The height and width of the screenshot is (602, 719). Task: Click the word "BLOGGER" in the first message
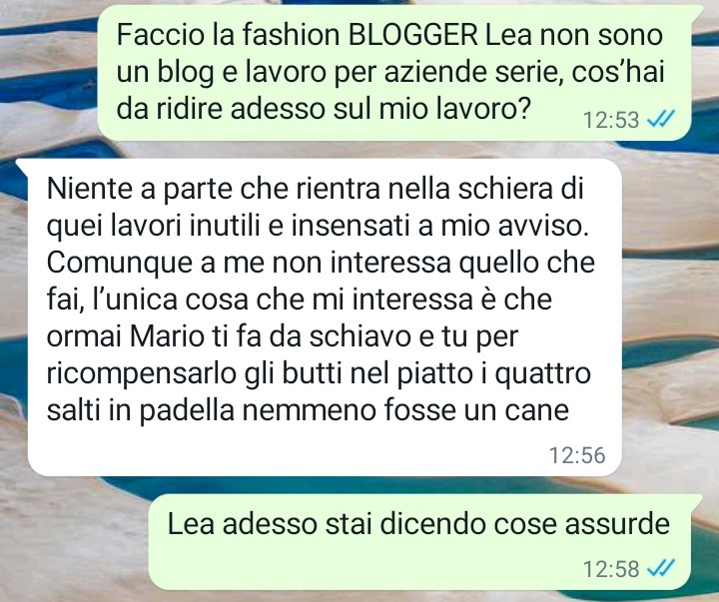tap(413, 35)
